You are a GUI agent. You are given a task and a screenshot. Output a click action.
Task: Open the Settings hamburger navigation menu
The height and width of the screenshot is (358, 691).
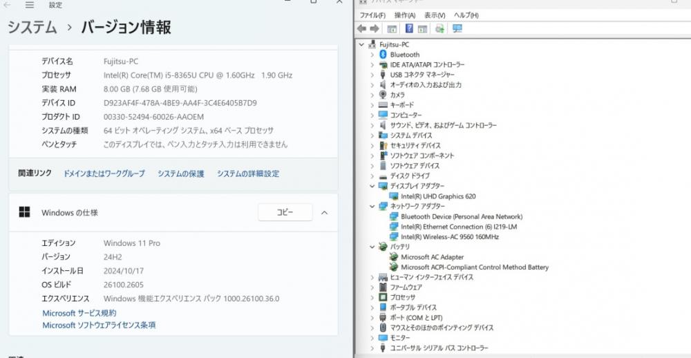pos(30,5)
